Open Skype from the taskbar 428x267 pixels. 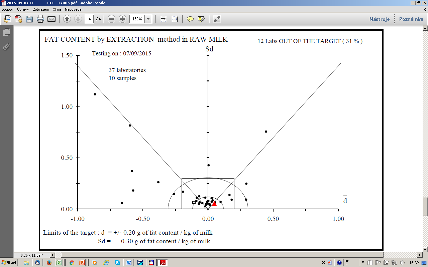(117, 262)
